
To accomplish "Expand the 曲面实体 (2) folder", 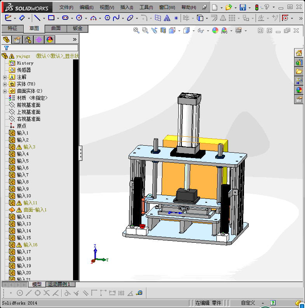I will click(5, 91).
